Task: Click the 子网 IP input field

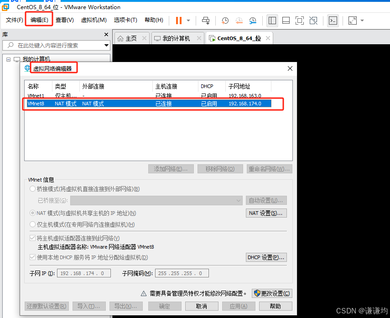Action: (x=84, y=273)
